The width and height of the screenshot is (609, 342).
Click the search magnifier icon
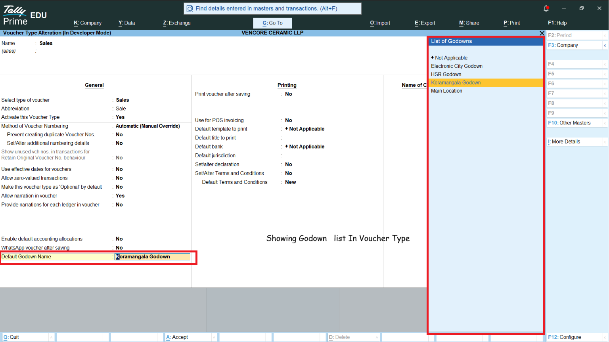[190, 8]
